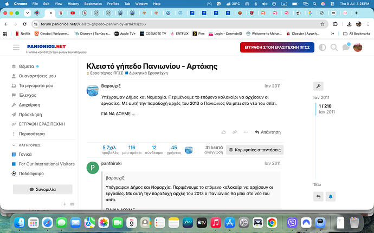
Task: Show more actions on Βαρουχιξ's post
Action: click(x=246, y=132)
